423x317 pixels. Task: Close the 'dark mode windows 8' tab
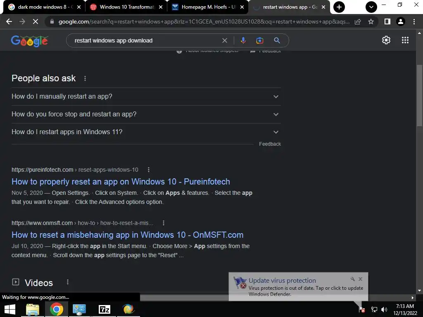click(x=79, y=7)
